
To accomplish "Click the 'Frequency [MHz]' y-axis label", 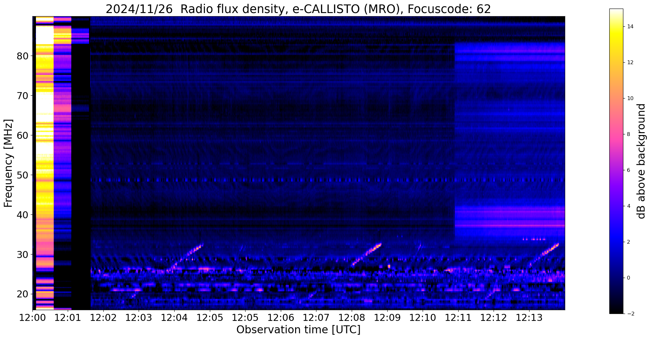I will coord(9,163).
